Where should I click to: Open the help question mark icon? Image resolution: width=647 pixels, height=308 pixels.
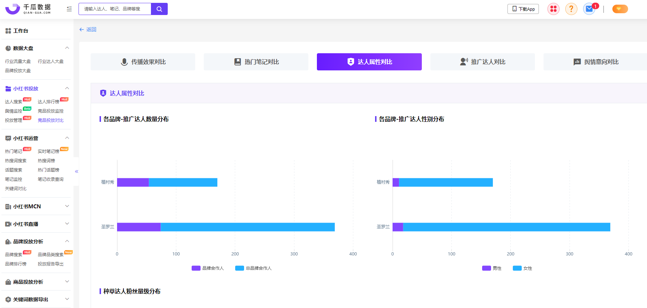tap(571, 9)
